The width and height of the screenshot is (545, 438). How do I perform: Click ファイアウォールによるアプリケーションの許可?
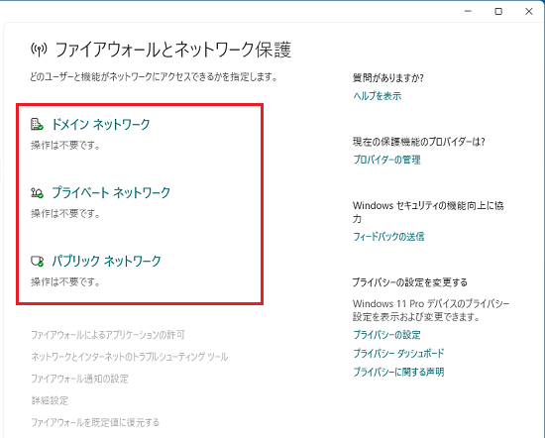coord(108,335)
